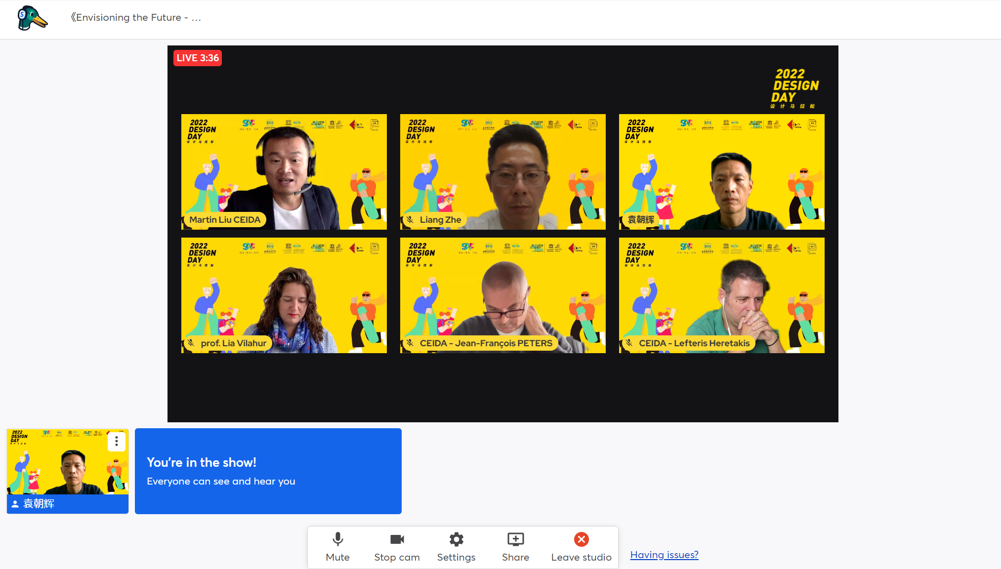Image resolution: width=1001 pixels, height=569 pixels.
Task: Click muted mic icon beside prof. Lia Vilahur
Action: (191, 343)
